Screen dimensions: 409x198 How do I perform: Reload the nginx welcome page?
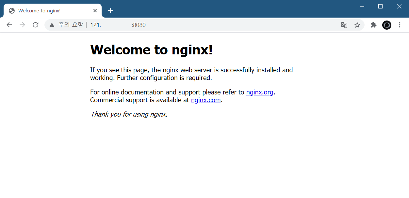[36, 25]
